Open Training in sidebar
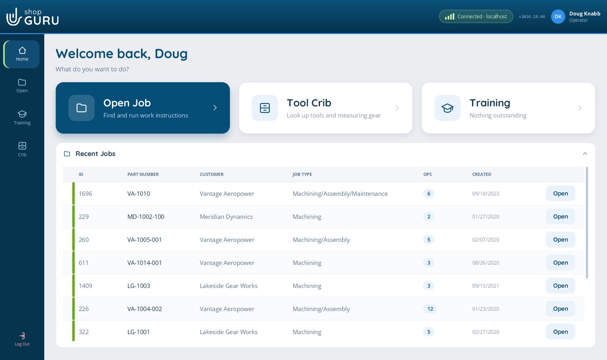This screenshot has height=360, width=607. click(x=22, y=117)
